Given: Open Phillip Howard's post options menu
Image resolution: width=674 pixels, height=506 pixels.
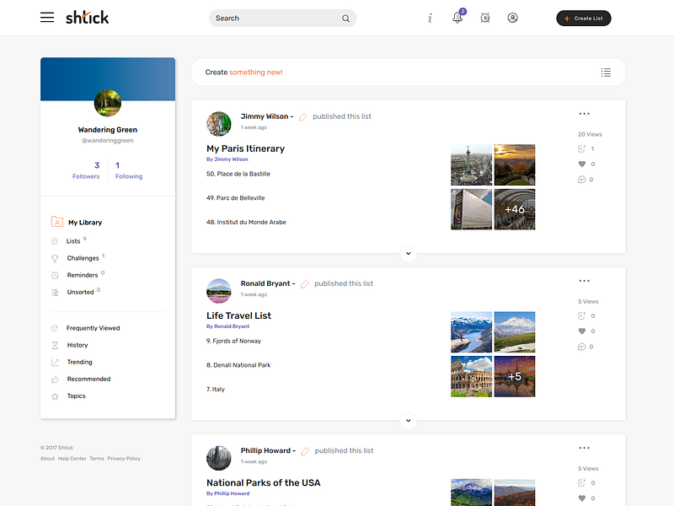Looking at the screenshot, I should click(584, 448).
